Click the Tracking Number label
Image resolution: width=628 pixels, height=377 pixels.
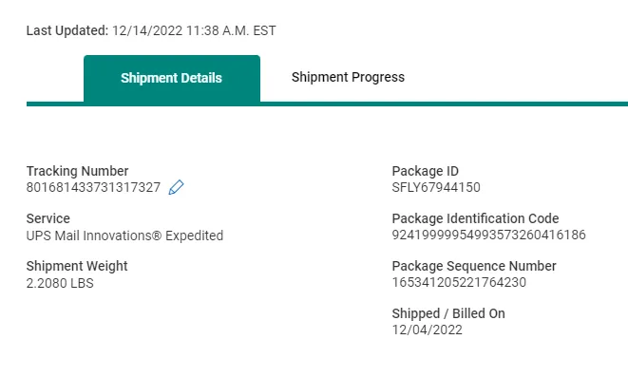point(77,171)
